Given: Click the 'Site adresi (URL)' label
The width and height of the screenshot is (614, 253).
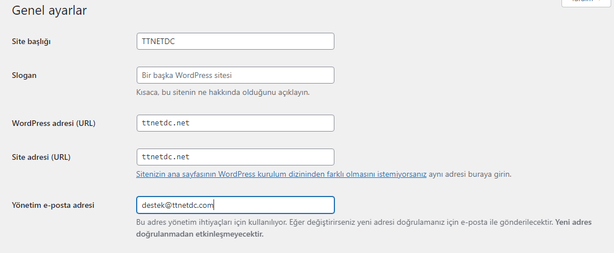Looking at the screenshot, I should click(x=41, y=157).
